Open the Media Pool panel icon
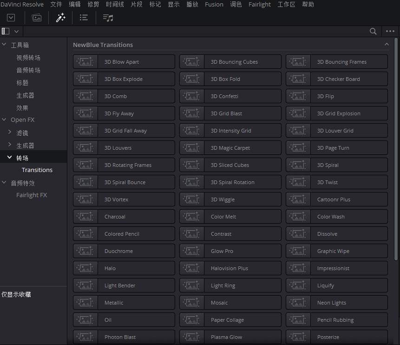 pos(37,18)
